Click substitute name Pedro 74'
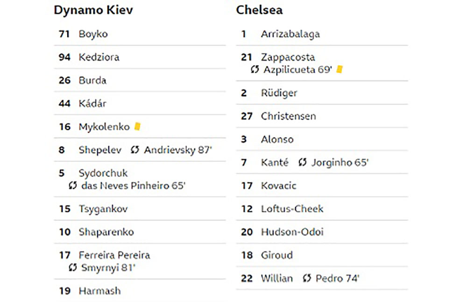Image resolution: width=467 pixels, height=302 pixels. [x=338, y=278]
